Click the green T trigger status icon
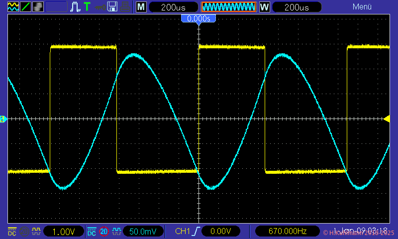The height and width of the screenshot is (239, 398). [87, 7]
